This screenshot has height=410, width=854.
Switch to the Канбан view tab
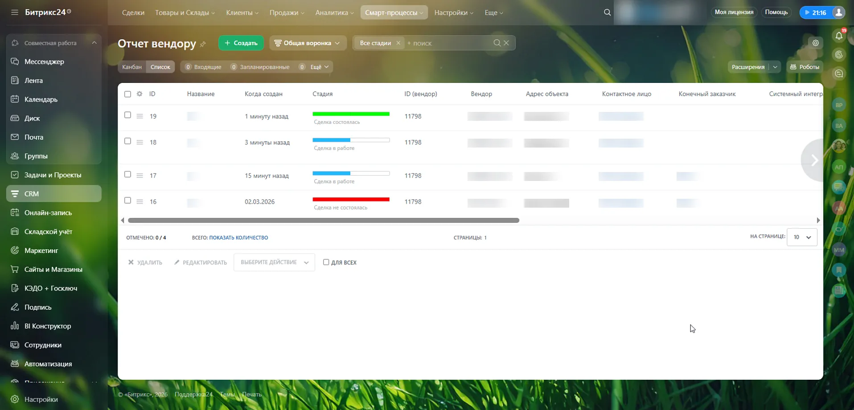132,67
